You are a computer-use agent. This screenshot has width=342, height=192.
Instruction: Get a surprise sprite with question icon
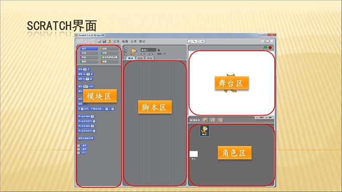[x=220, y=120]
